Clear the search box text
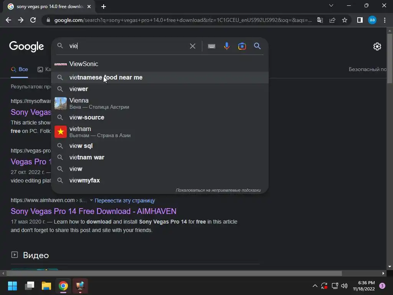393x295 pixels. click(193, 46)
